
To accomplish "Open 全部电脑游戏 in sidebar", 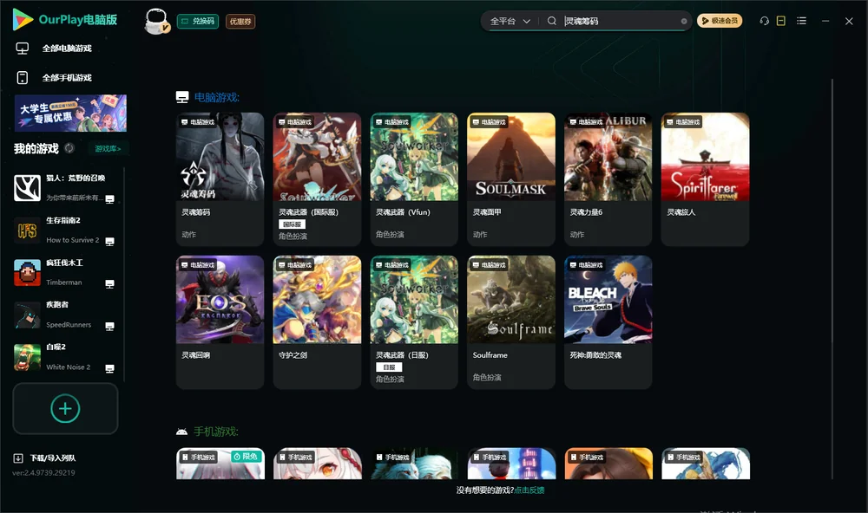I will [67, 49].
